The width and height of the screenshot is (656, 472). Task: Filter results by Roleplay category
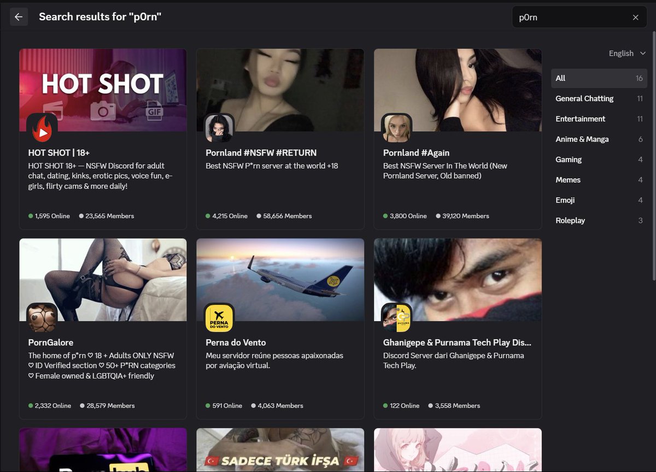point(599,220)
